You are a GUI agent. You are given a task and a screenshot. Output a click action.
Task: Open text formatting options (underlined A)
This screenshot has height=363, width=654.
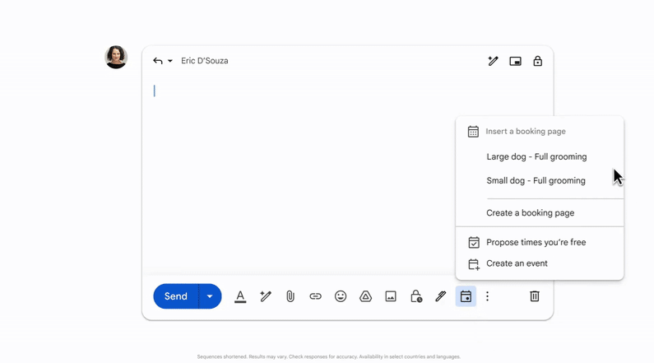240,296
